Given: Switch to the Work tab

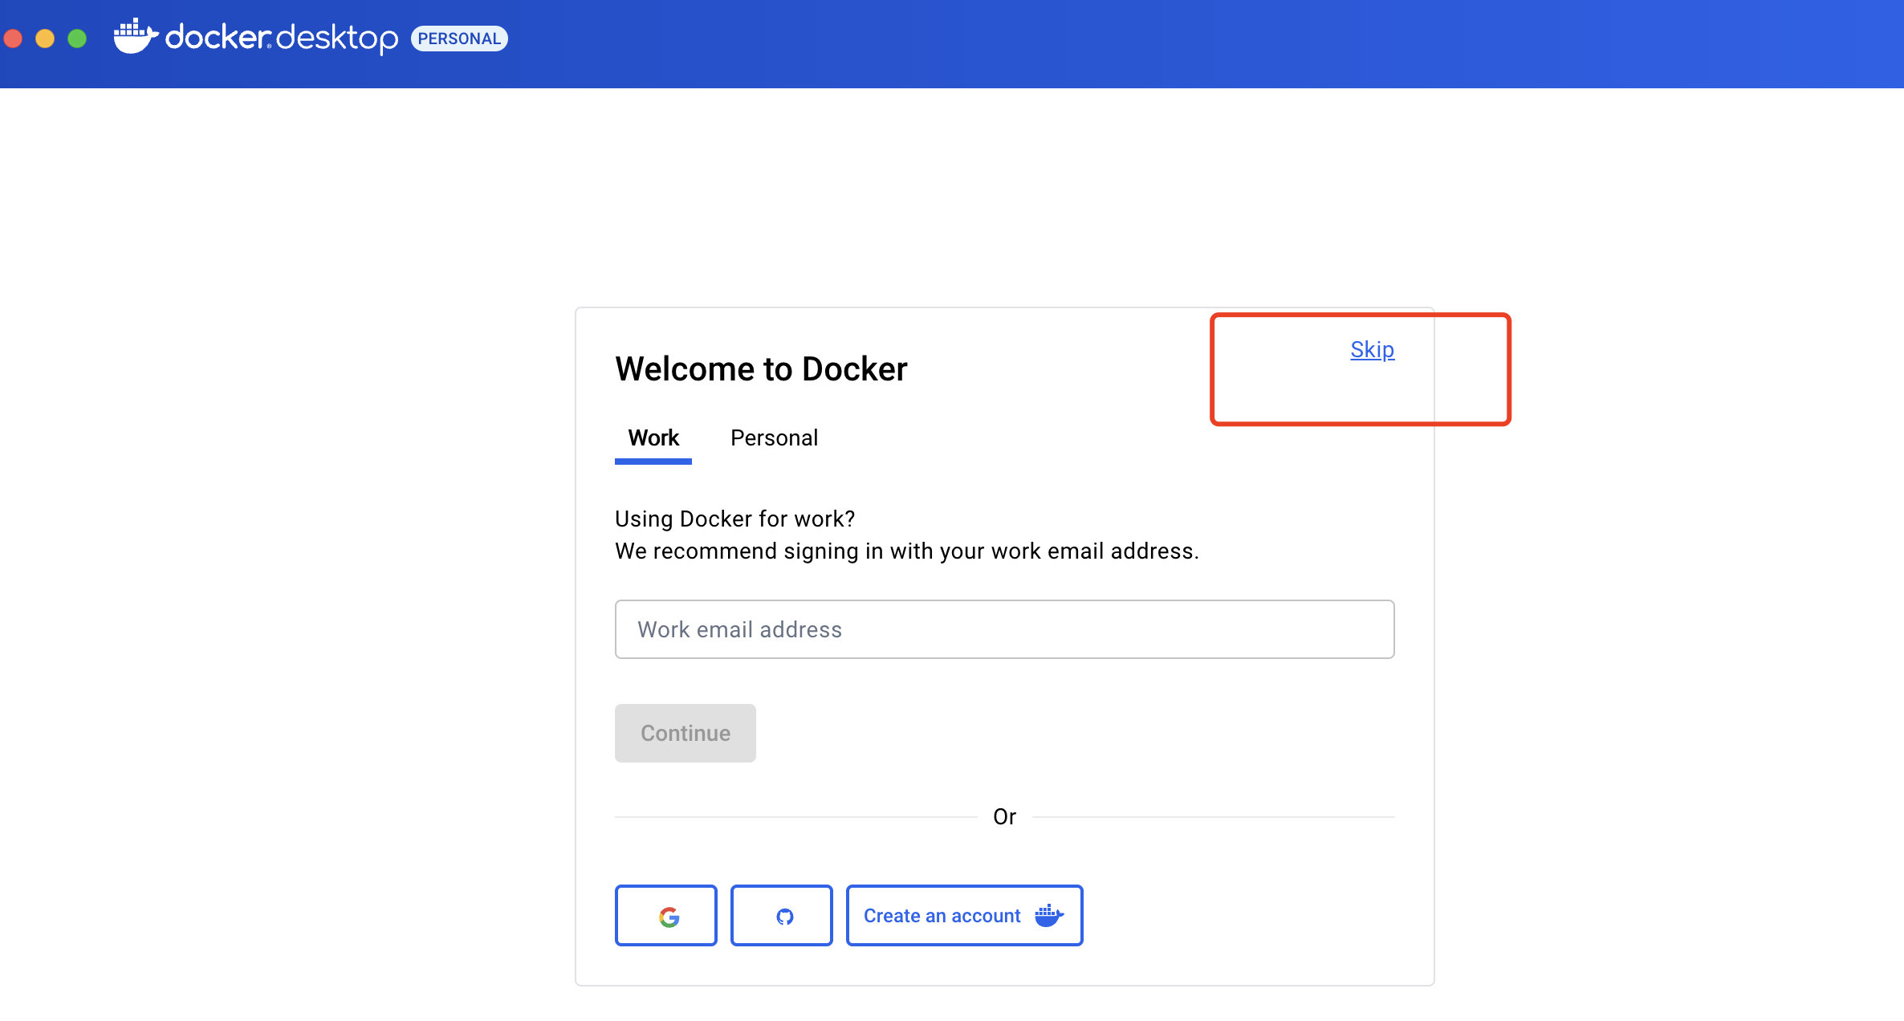Looking at the screenshot, I should click(x=653, y=438).
